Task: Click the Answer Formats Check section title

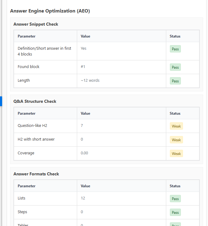Action: click(36, 174)
